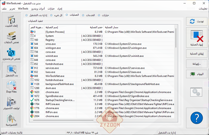Screen dimensions: 209x135
Task: Select the lsass.exe process row
Action: [x=102, y=72]
